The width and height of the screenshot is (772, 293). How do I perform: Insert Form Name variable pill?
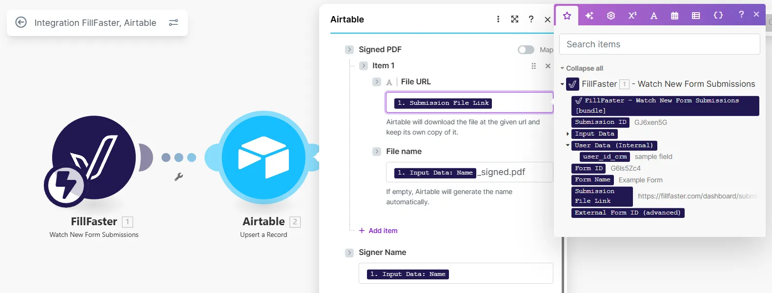click(x=592, y=180)
